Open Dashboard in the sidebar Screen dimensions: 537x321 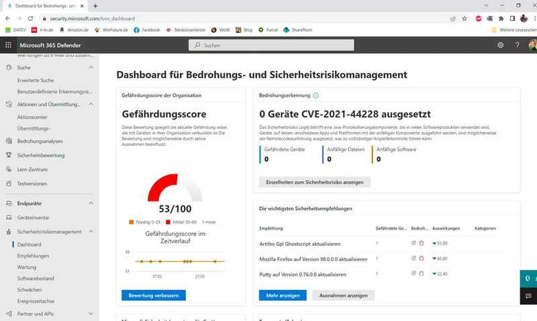29,244
